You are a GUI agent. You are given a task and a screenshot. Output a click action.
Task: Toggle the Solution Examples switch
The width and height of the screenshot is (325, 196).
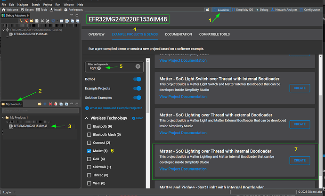(137, 98)
